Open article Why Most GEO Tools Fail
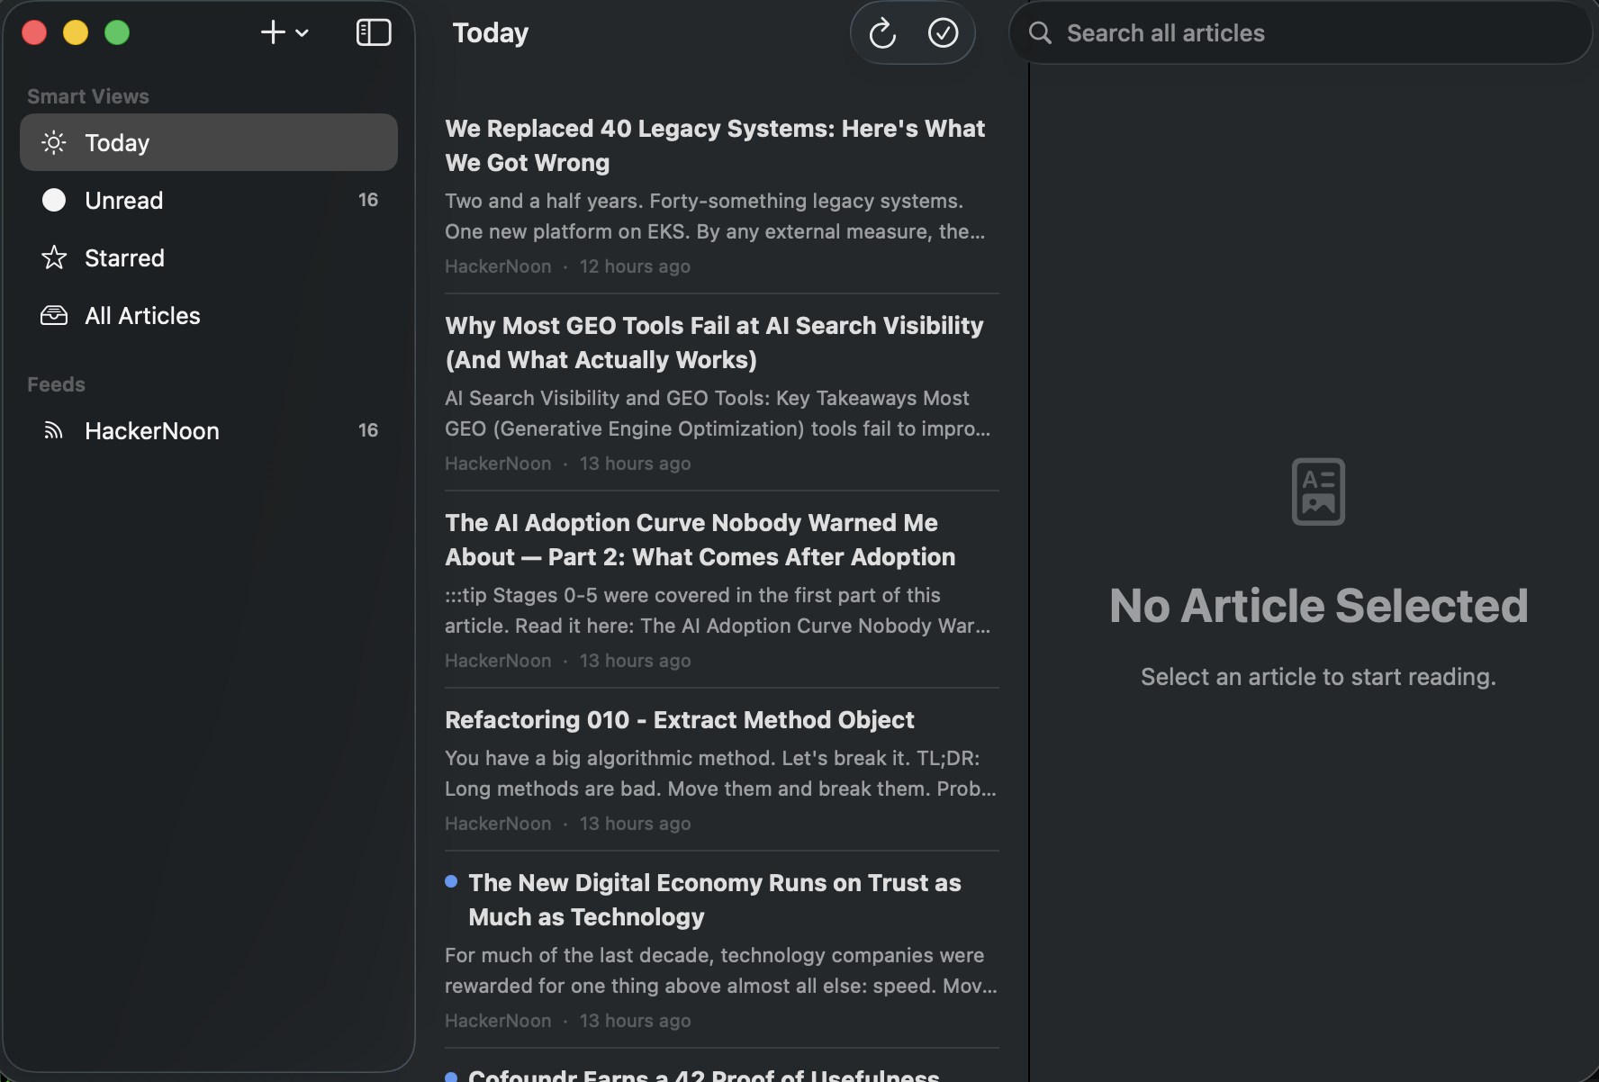1599x1082 pixels. (722, 392)
